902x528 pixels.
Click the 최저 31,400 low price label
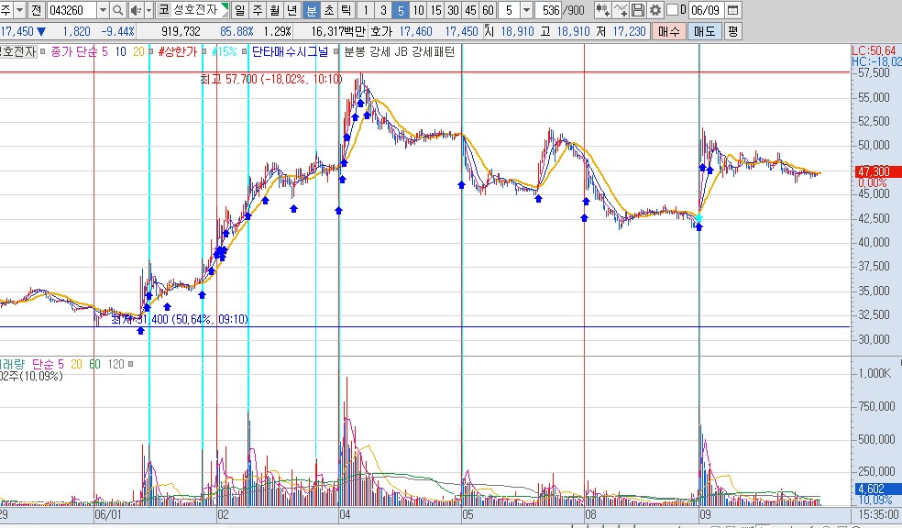coord(179,319)
